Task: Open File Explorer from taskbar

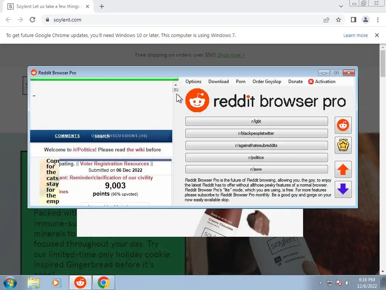Action: (34, 282)
